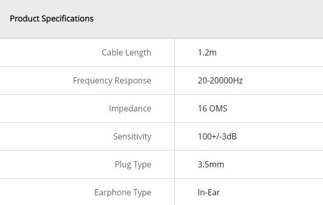
Task: Click the word "Cable" in the label
Action: point(113,52)
